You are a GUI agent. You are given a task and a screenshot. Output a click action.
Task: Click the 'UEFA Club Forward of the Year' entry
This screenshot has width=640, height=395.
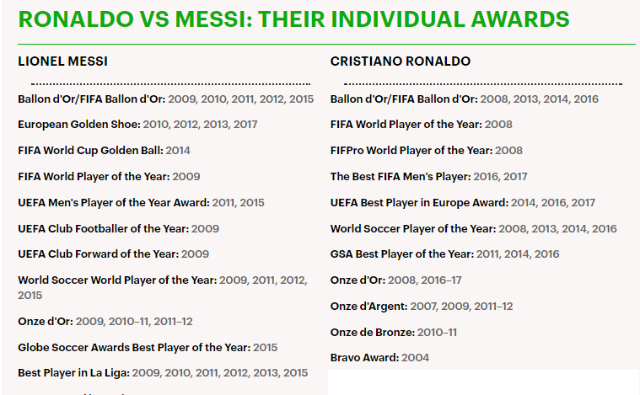pyautogui.click(x=98, y=254)
